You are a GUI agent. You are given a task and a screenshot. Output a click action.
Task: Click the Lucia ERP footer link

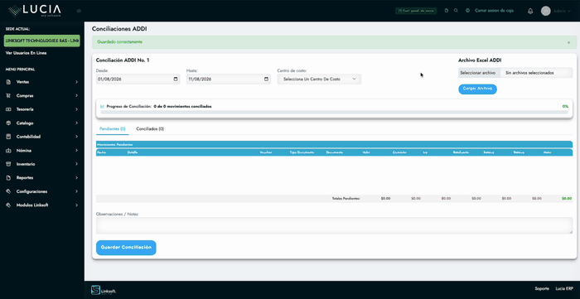pyautogui.click(x=564, y=289)
